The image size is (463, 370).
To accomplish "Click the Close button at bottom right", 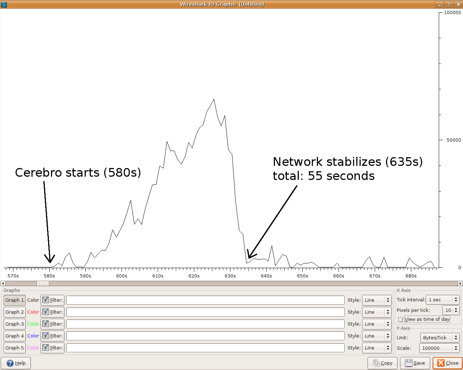I will [x=448, y=363].
